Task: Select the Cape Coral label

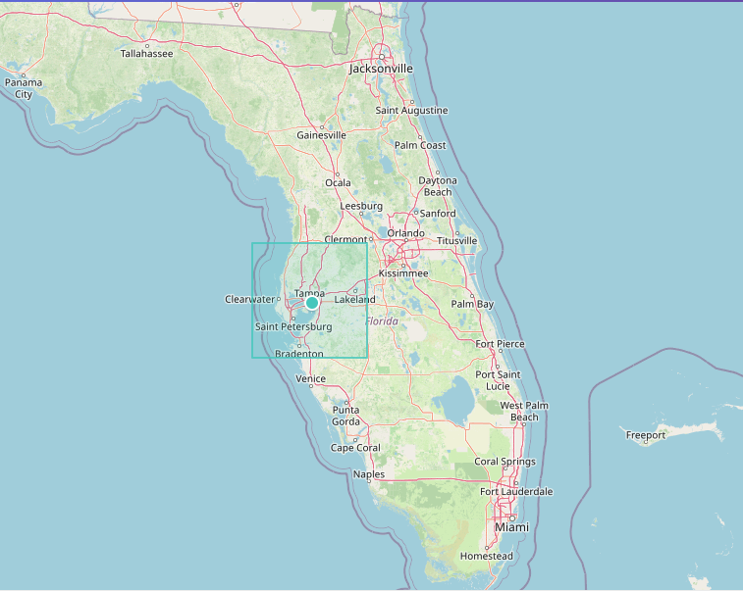Action: pyautogui.click(x=354, y=448)
